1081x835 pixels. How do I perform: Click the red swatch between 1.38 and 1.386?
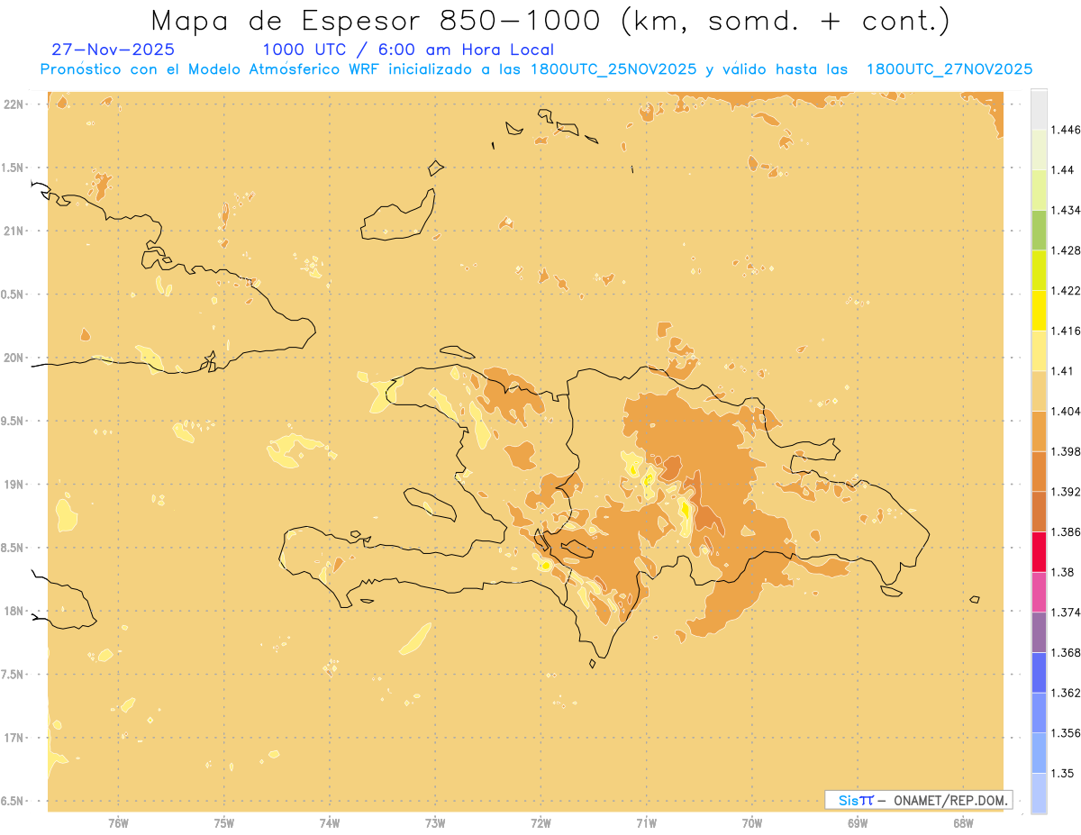click(x=1039, y=551)
